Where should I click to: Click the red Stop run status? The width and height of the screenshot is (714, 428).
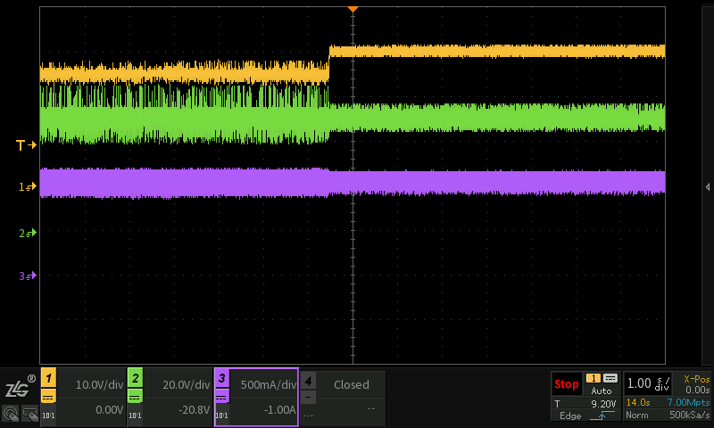(567, 384)
